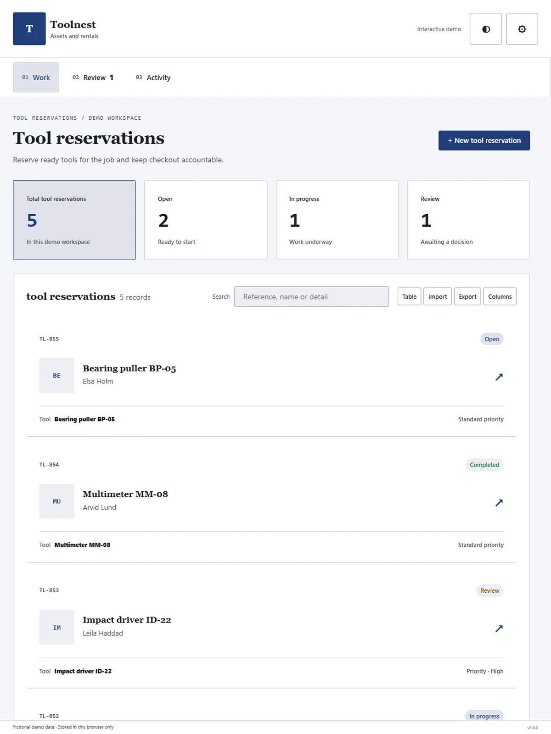Click the footer Fictional demo data note
This screenshot has width=551, height=734.
(63, 727)
